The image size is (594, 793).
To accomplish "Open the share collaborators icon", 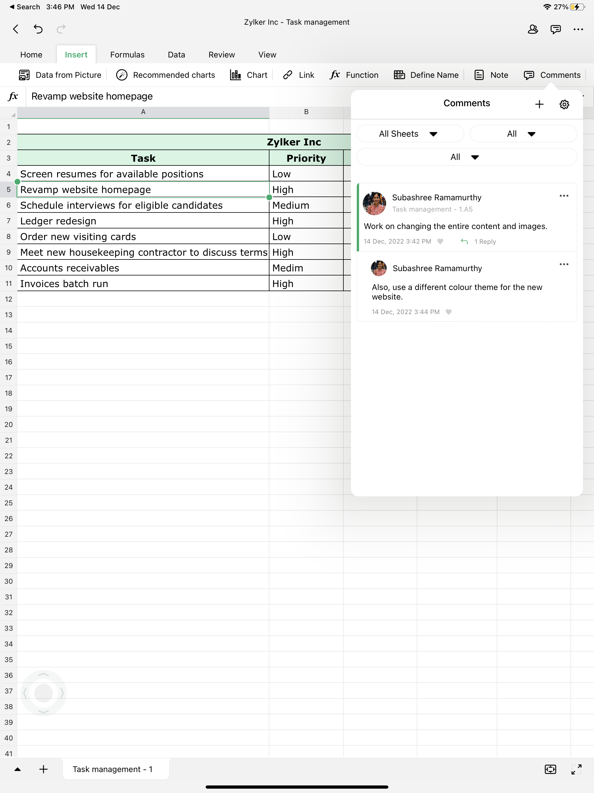I will pos(533,29).
